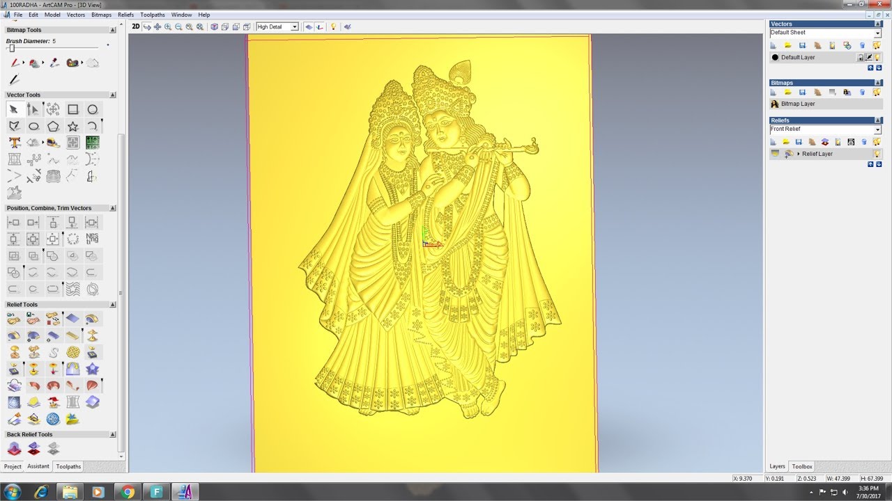Switch to the Toolbox tab
This screenshot has height=501, width=892.
[x=802, y=466]
